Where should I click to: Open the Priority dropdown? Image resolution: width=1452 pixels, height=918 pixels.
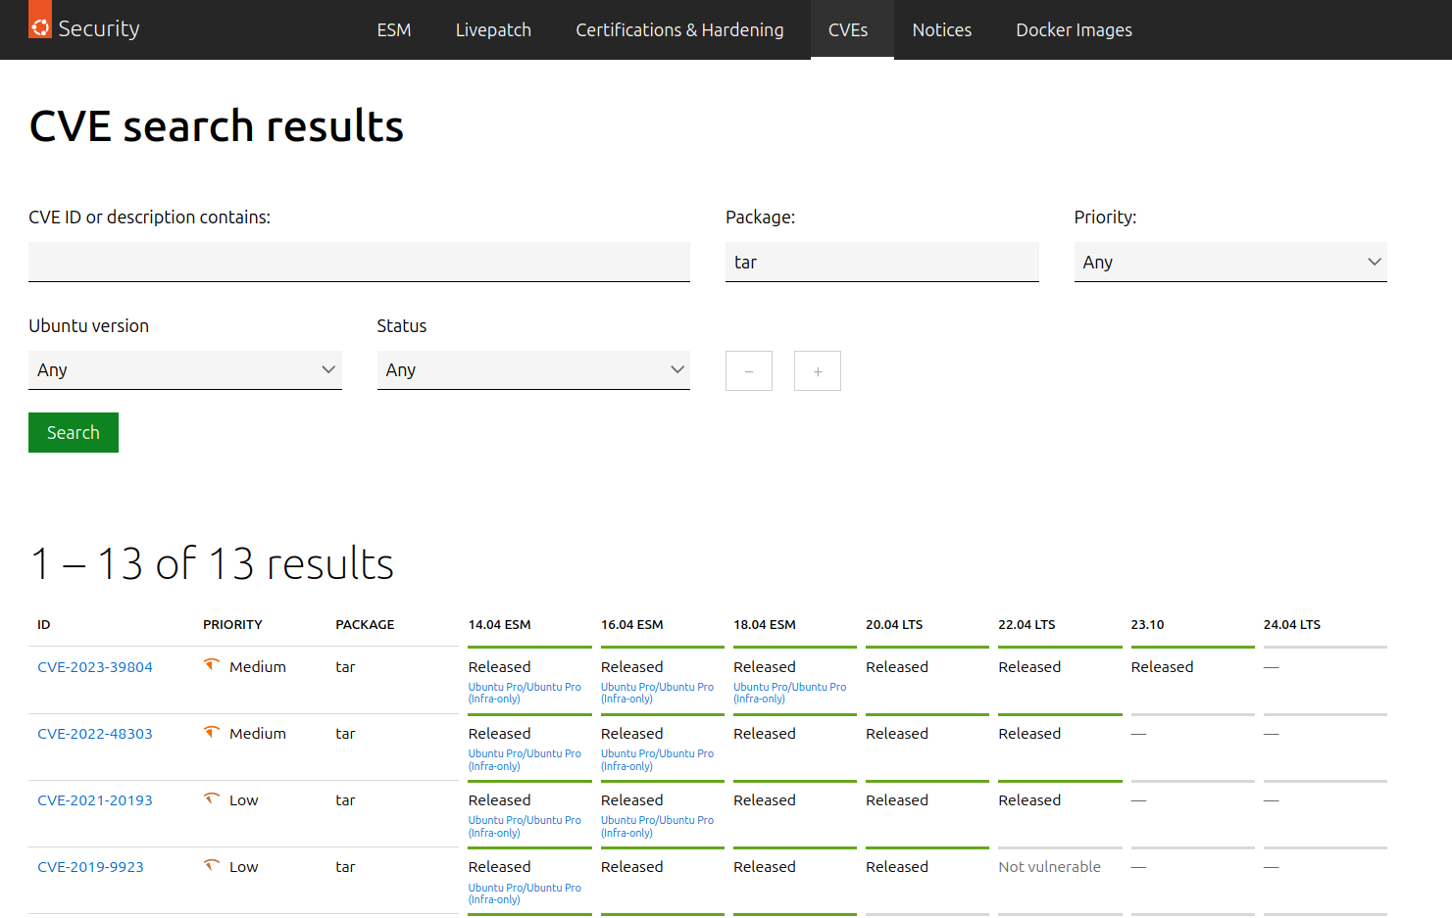(1229, 263)
